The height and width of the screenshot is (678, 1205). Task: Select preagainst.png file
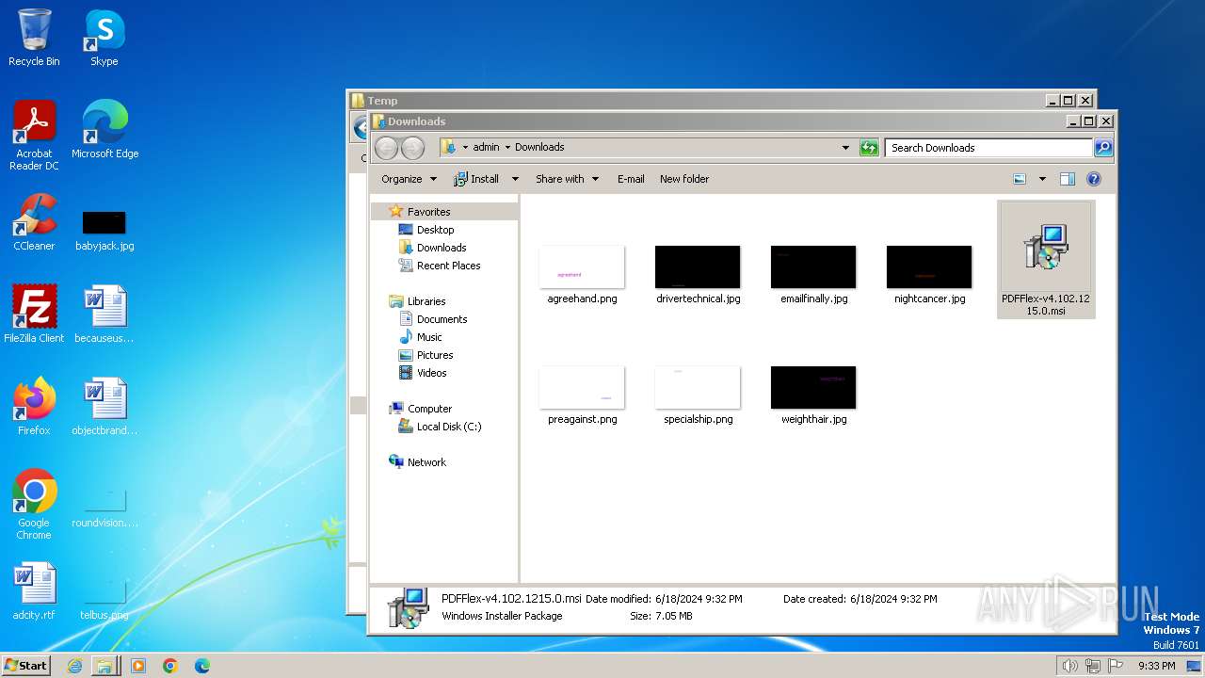[x=582, y=395]
